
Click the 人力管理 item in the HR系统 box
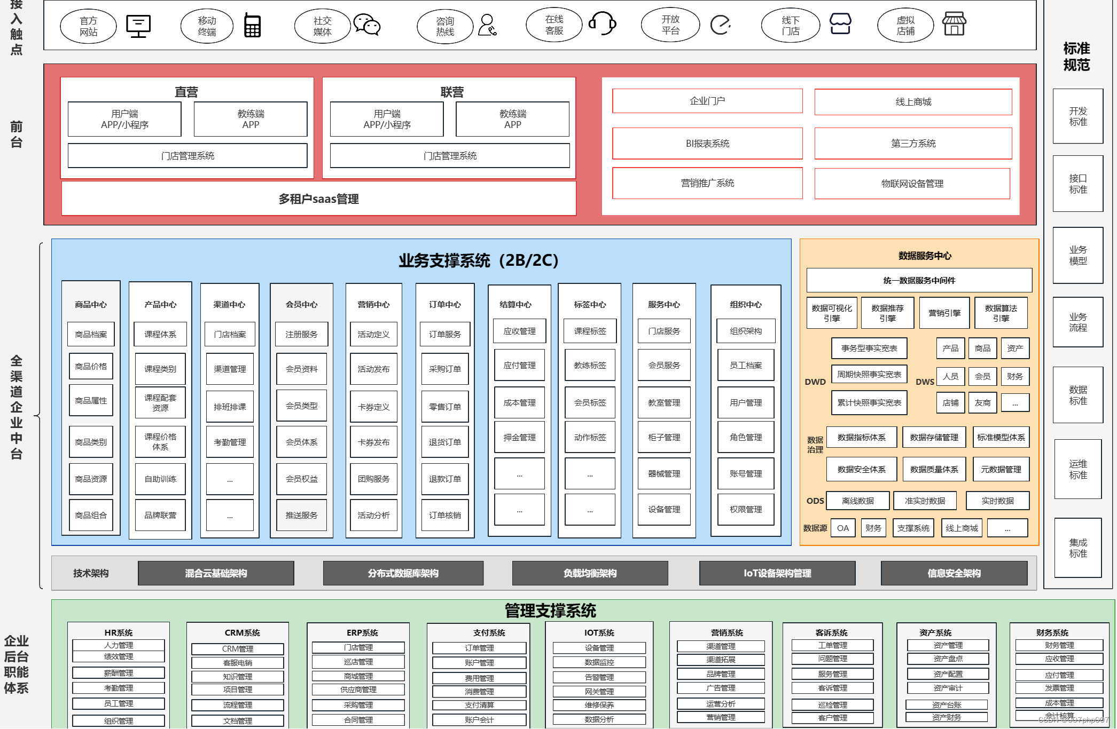pyautogui.click(x=119, y=645)
